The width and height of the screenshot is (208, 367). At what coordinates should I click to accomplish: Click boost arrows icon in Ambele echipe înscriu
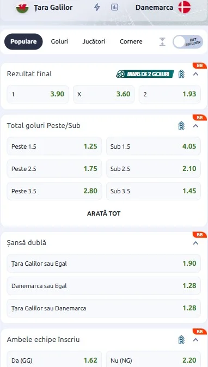[181, 340]
